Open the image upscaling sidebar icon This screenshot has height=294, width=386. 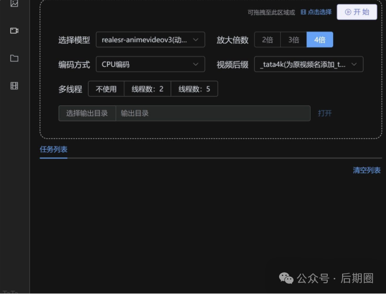click(14, 3)
